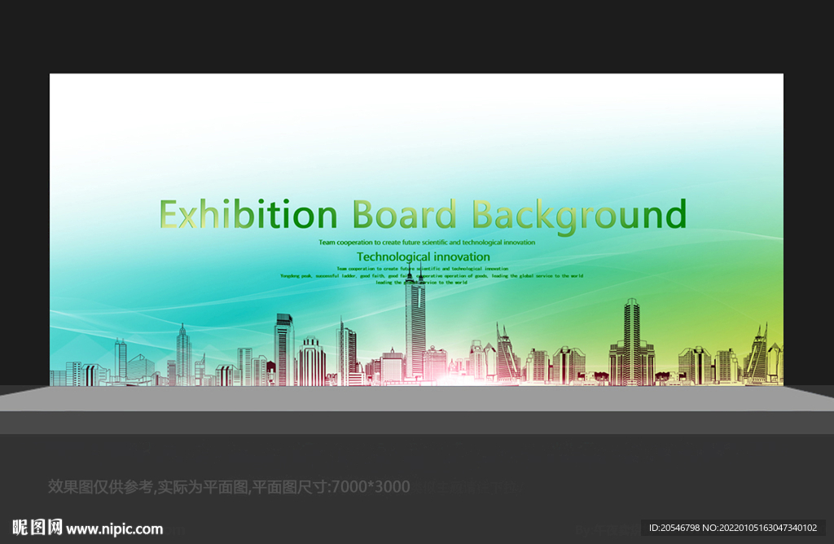Click the dark-roofed building left of center tower
Screen dimensions: 834x544
(x=284, y=349)
